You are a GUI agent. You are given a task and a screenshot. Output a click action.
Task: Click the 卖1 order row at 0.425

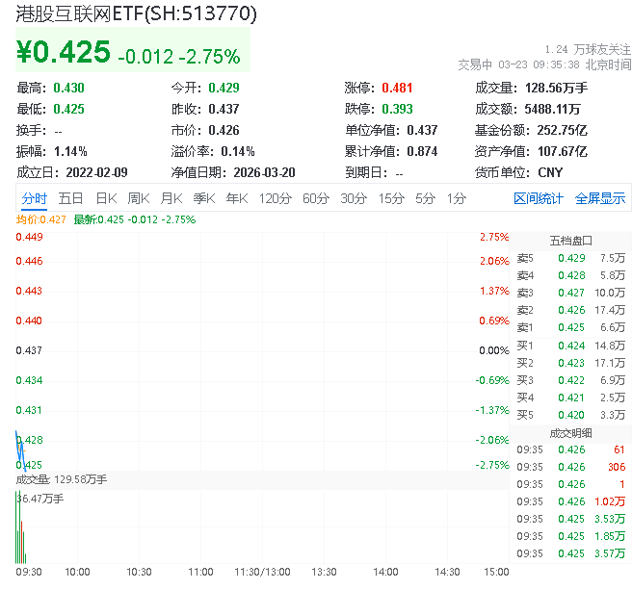(572, 328)
